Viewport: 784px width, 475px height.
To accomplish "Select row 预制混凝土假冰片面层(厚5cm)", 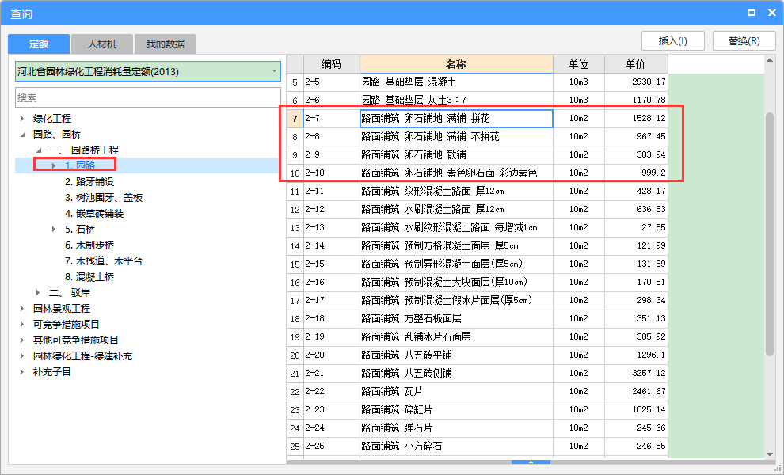I will tap(478, 301).
